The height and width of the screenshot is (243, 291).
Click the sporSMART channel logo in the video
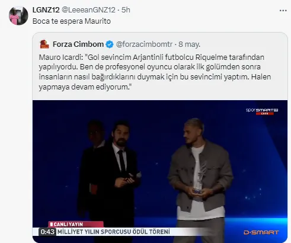tap(262, 111)
